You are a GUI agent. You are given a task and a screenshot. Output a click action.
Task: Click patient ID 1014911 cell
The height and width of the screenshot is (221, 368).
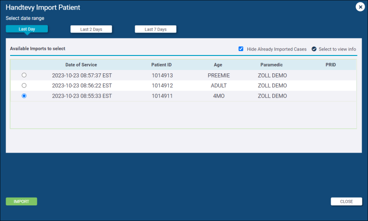[x=162, y=96]
